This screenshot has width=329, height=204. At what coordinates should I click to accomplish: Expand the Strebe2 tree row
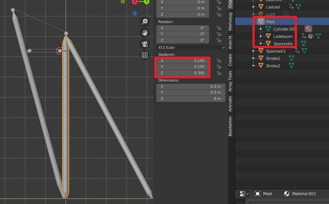[x=254, y=65]
